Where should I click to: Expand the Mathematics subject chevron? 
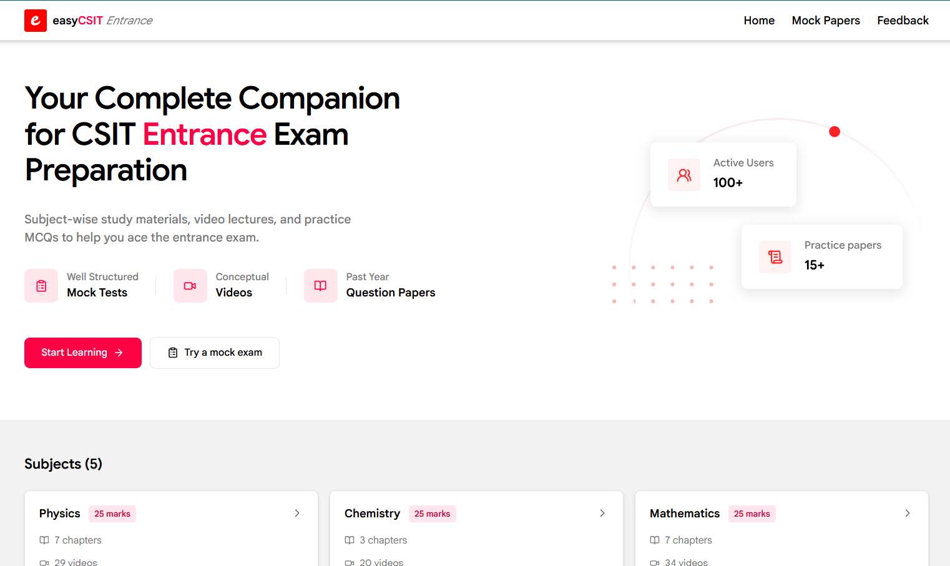[x=908, y=513]
